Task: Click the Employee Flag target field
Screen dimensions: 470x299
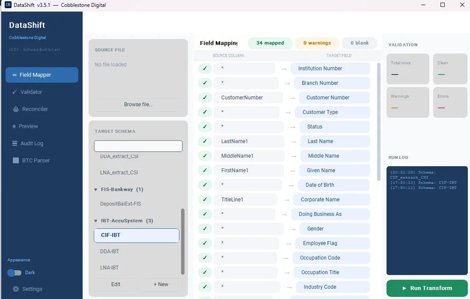Action: tap(333, 243)
